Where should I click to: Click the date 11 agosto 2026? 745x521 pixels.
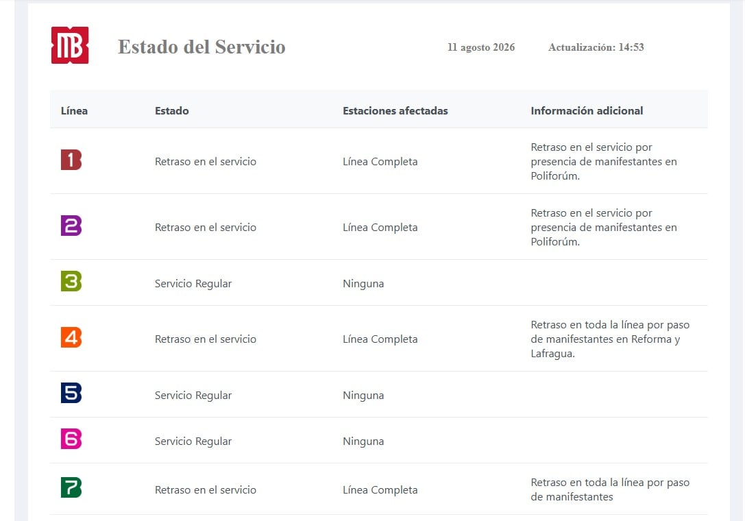481,47
